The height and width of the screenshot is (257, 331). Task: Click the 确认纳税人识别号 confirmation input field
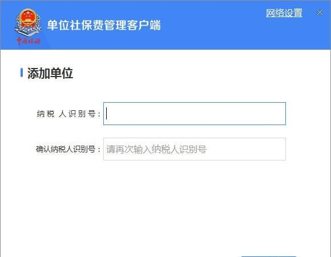[x=195, y=149]
